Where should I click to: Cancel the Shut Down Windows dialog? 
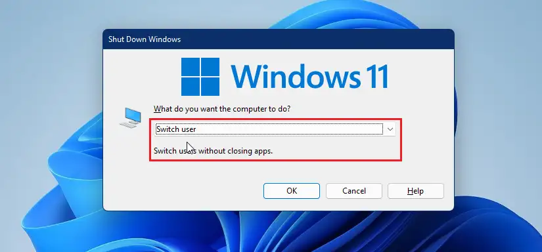(354, 191)
